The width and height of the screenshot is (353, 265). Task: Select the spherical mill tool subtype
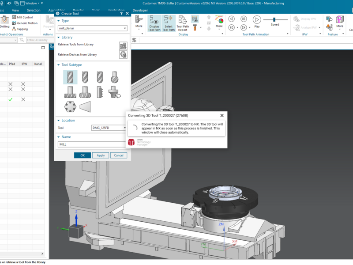tap(114, 77)
